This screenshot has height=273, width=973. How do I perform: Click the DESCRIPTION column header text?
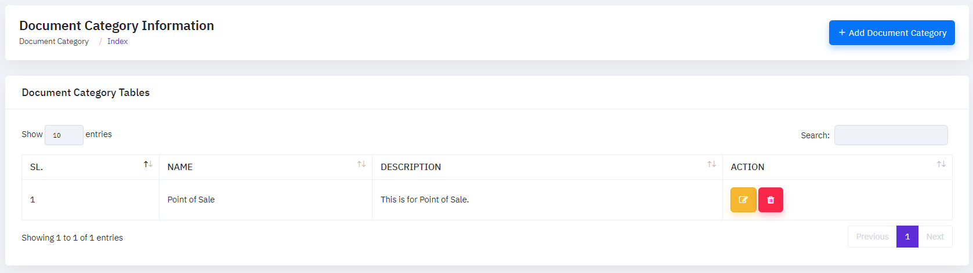coord(411,167)
